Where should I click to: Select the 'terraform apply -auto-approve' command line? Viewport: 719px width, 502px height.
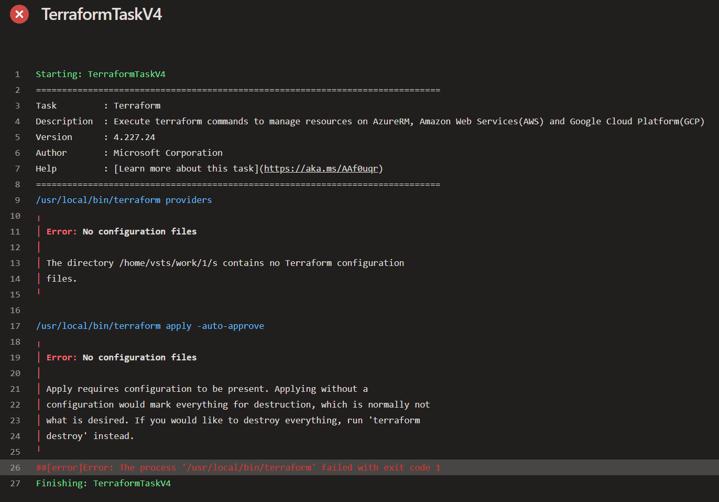click(x=150, y=326)
